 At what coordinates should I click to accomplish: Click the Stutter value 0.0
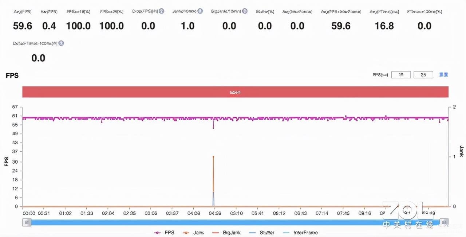(x=265, y=26)
